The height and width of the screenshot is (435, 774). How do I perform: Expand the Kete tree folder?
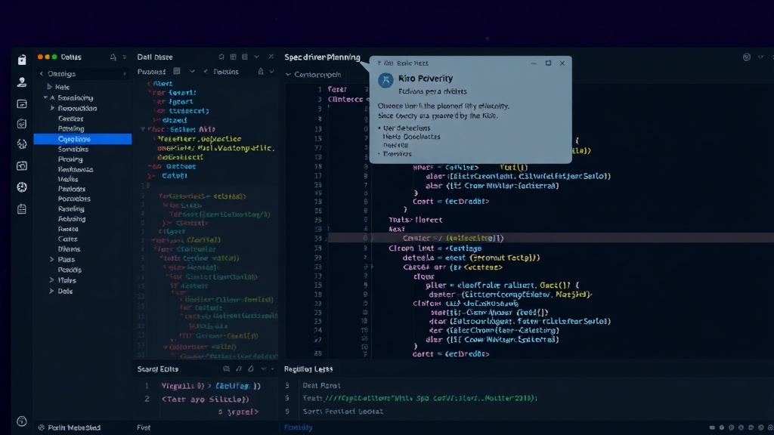click(49, 87)
